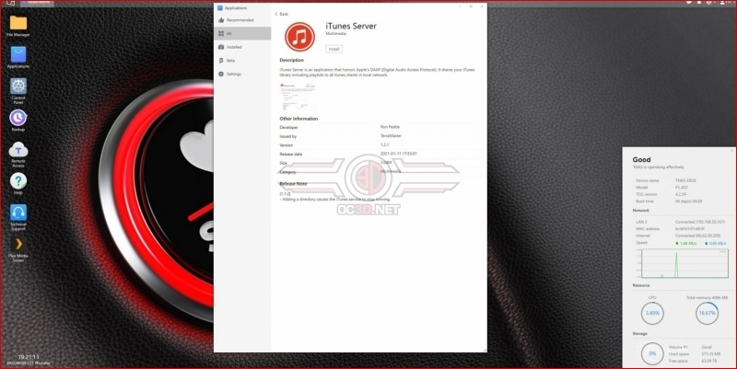Go Back from iTunes Server details
This screenshot has height=369, width=737.
(282, 14)
